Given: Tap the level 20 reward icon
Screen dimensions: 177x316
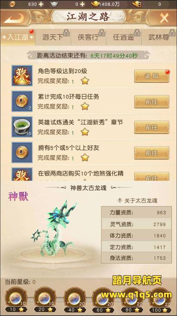Looking at the screenshot, I should coord(22,76).
